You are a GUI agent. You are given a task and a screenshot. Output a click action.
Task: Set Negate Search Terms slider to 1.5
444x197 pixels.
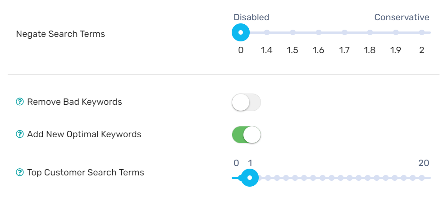tap(293, 32)
